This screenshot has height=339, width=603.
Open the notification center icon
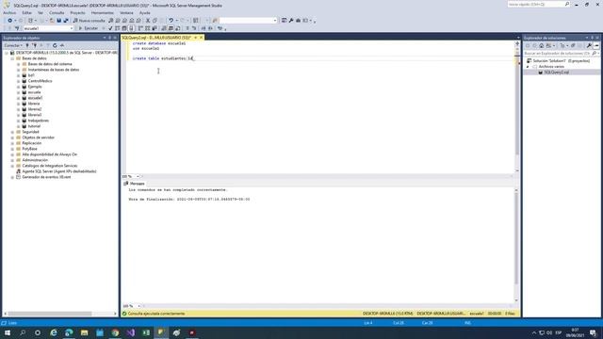(593, 332)
